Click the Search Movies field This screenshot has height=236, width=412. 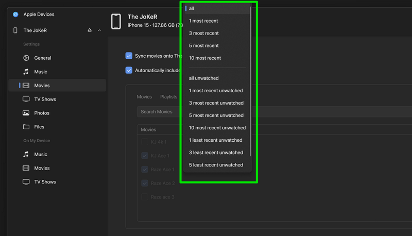pos(159,112)
